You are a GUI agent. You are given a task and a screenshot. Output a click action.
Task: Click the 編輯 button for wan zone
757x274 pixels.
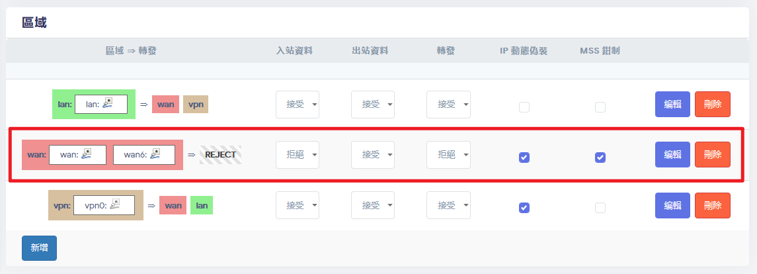click(x=672, y=155)
